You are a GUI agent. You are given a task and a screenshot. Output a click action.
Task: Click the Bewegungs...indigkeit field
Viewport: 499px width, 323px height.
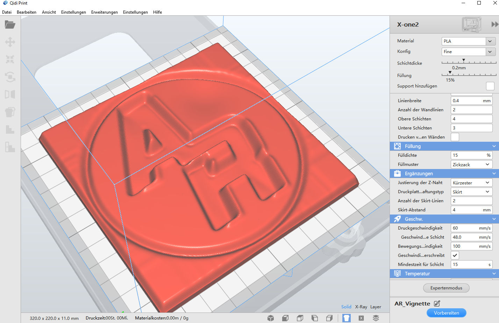point(472,246)
